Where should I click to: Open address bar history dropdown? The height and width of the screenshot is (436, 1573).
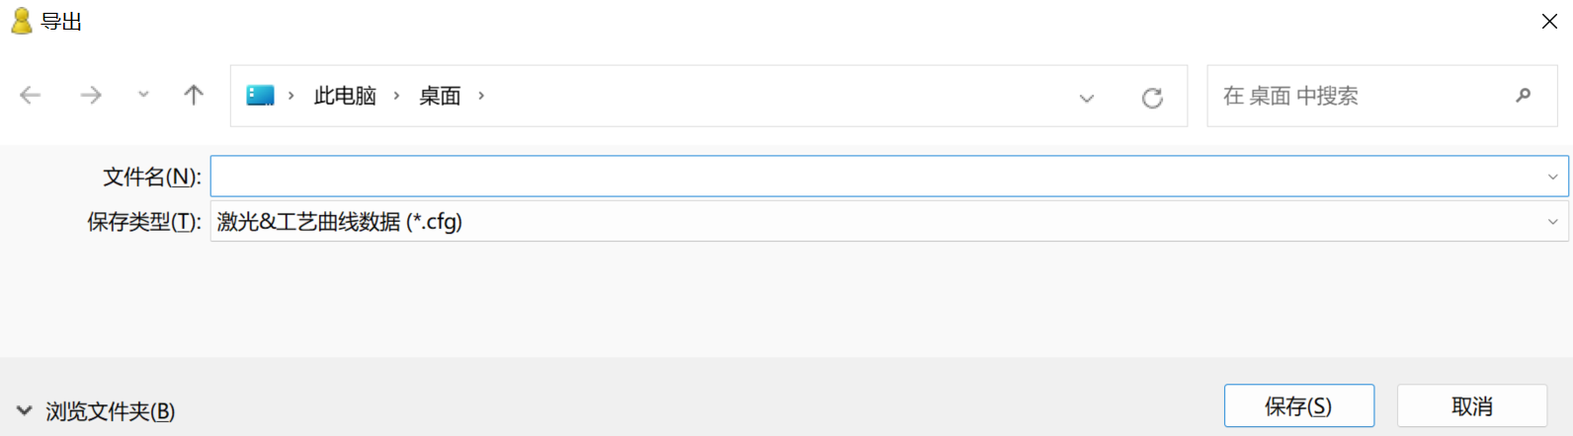(x=1087, y=98)
